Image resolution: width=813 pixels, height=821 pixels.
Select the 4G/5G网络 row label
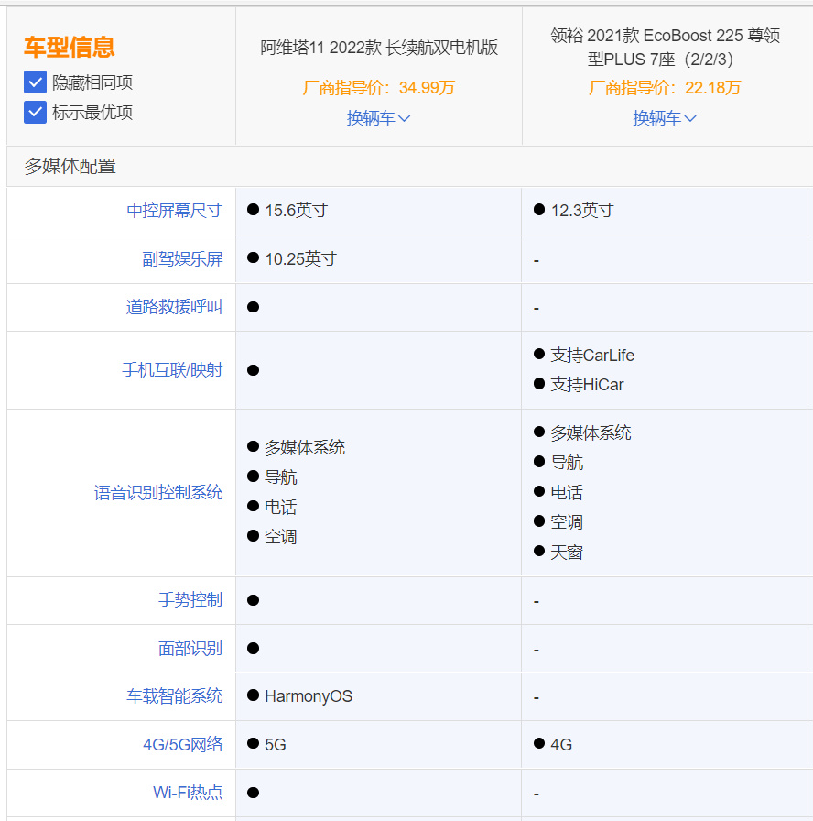point(184,745)
